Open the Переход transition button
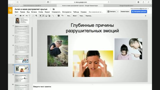 [x=89, y=16]
